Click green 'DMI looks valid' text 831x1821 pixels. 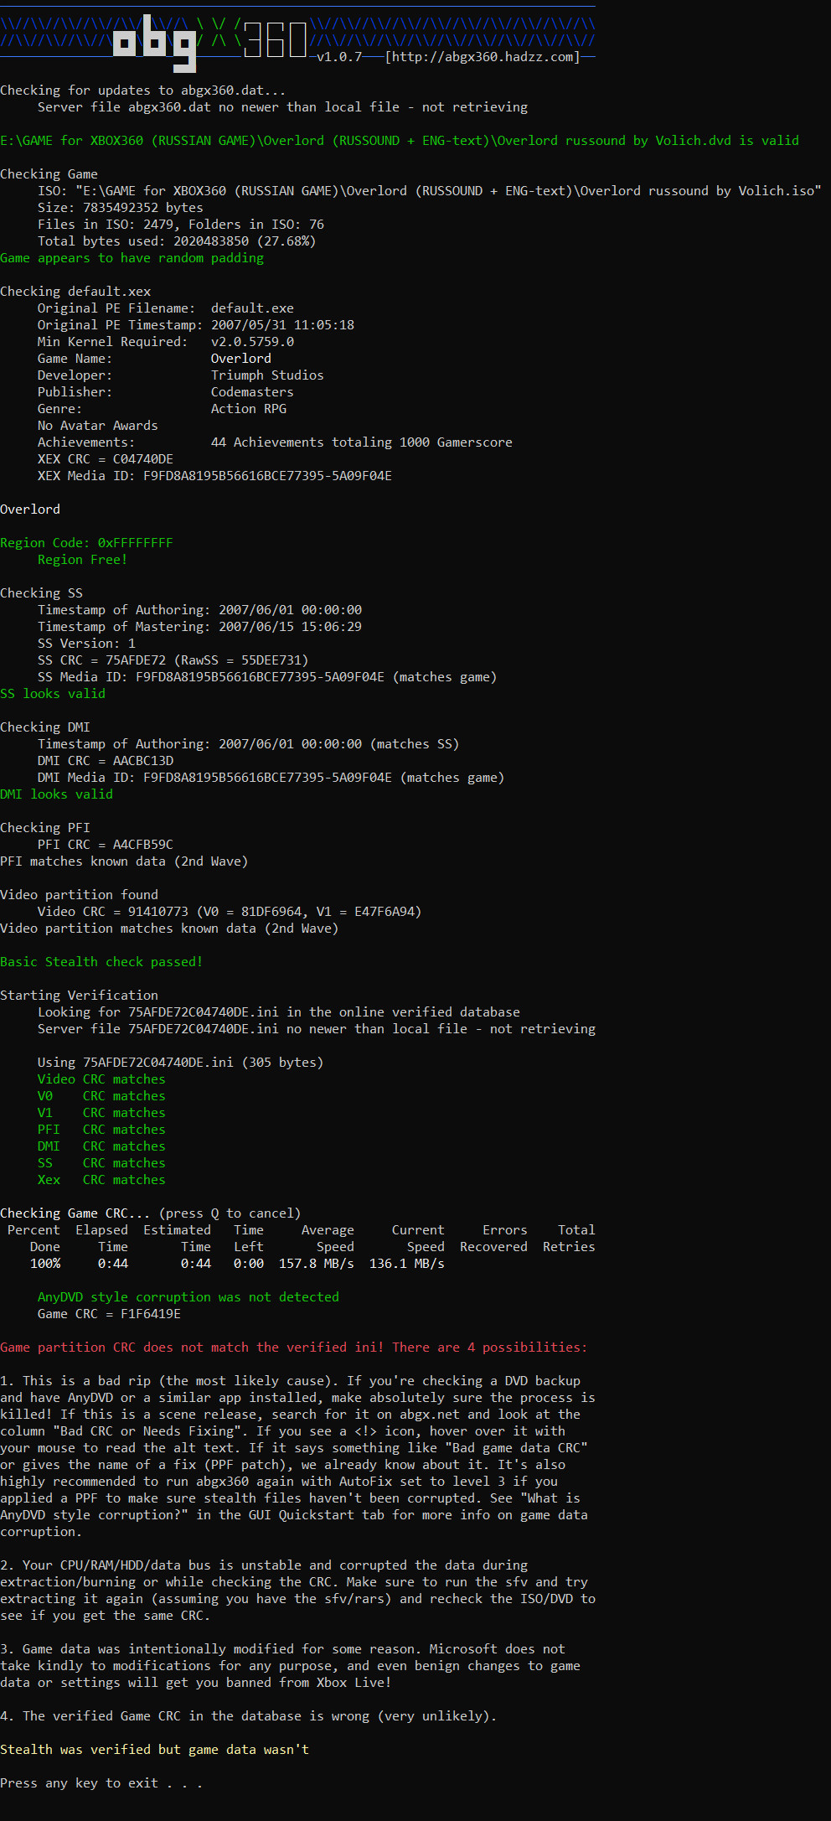click(56, 794)
